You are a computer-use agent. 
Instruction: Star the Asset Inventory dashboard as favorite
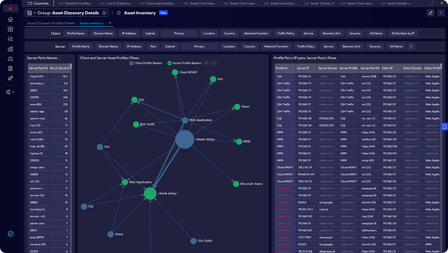(x=119, y=13)
